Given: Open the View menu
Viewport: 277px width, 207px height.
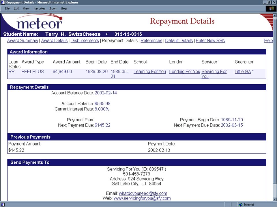Looking at the screenshot, I should 26,8.
